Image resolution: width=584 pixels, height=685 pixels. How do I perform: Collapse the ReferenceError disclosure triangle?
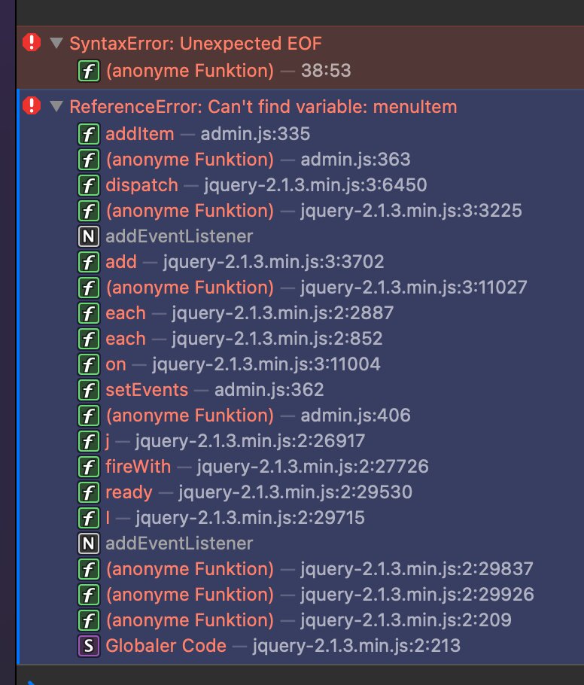(x=56, y=107)
